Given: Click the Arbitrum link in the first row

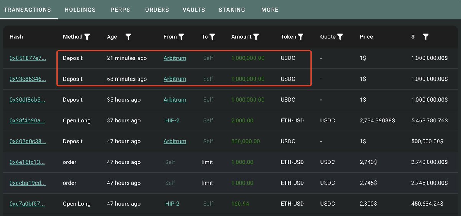Looking at the screenshot, I should [175, 58].
